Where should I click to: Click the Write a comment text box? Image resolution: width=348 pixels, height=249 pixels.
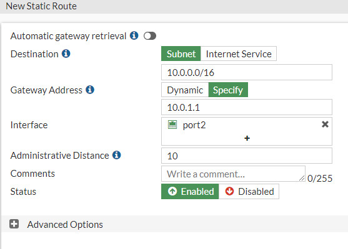[233, 174]
